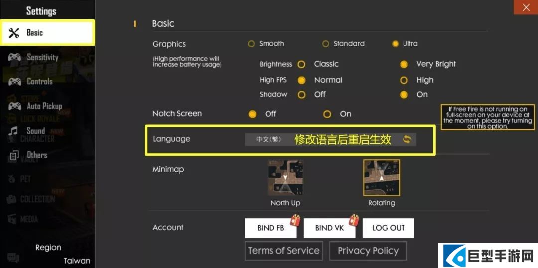Viewport: 538px width, 268px height.
Task: Select Smooth graphics option
Action: 252,44
